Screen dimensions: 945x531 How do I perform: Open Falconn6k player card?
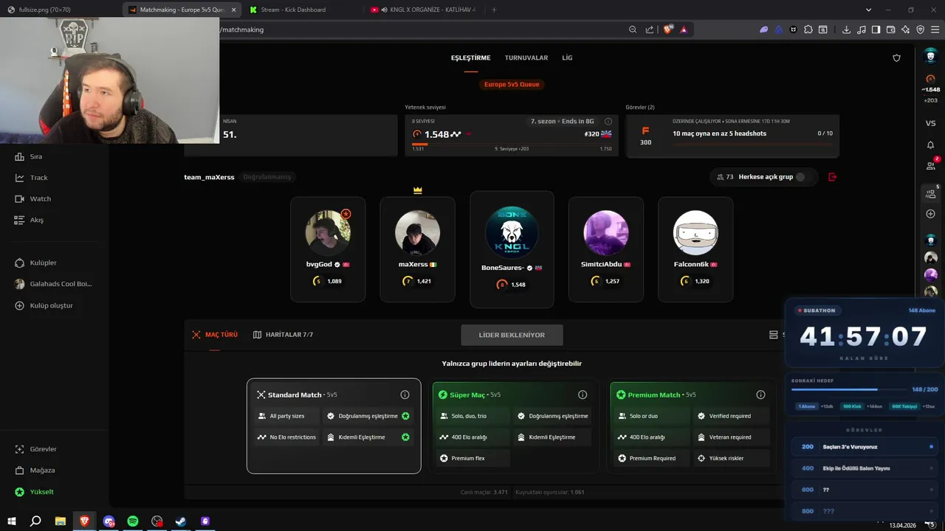695,249
